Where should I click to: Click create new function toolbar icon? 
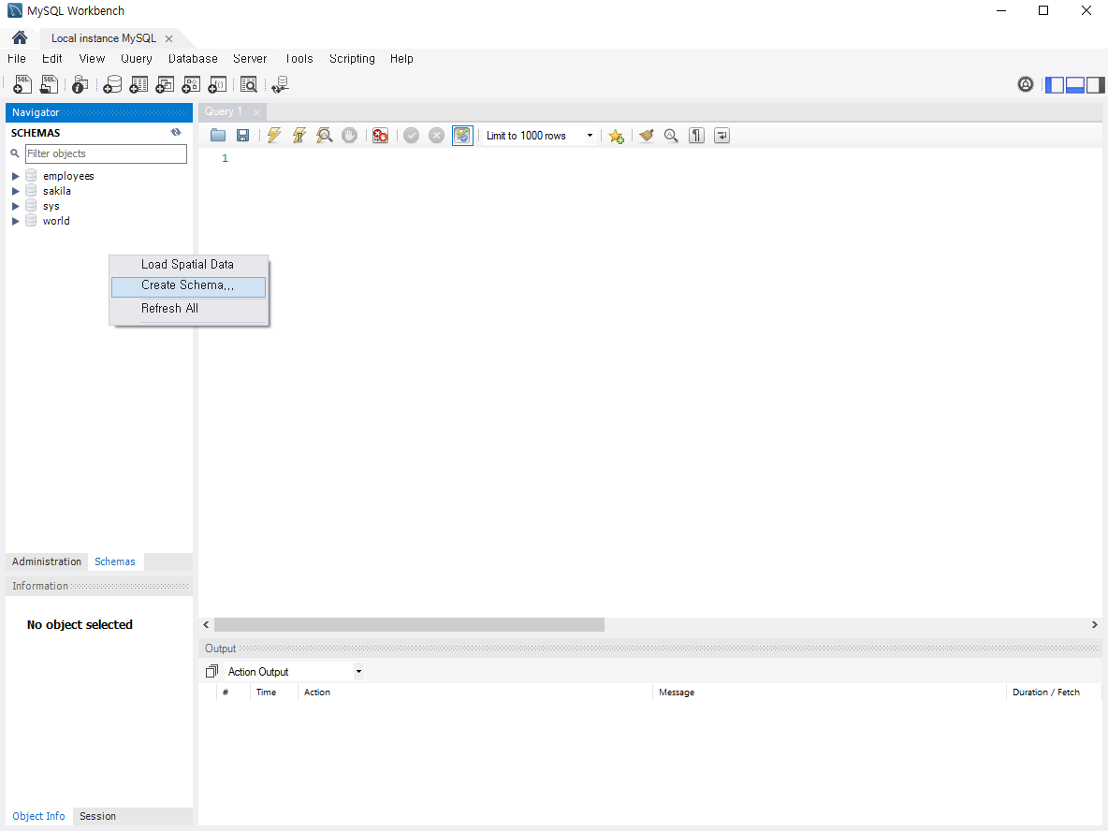tap(217, 85)
